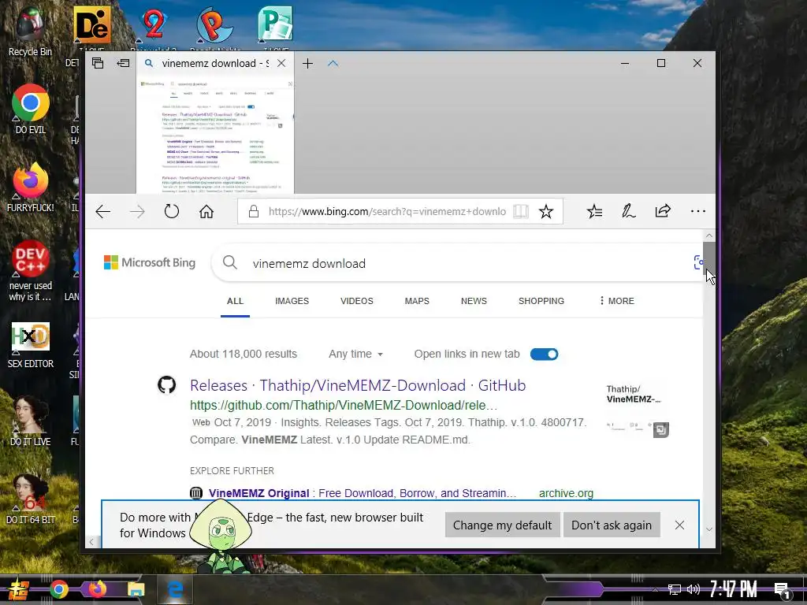Image resolution: width=807 pixels, height=605 pixels.
Task: Toggle Open links in new tab switch
Action: pyautogui.click(x=544, y=354)
